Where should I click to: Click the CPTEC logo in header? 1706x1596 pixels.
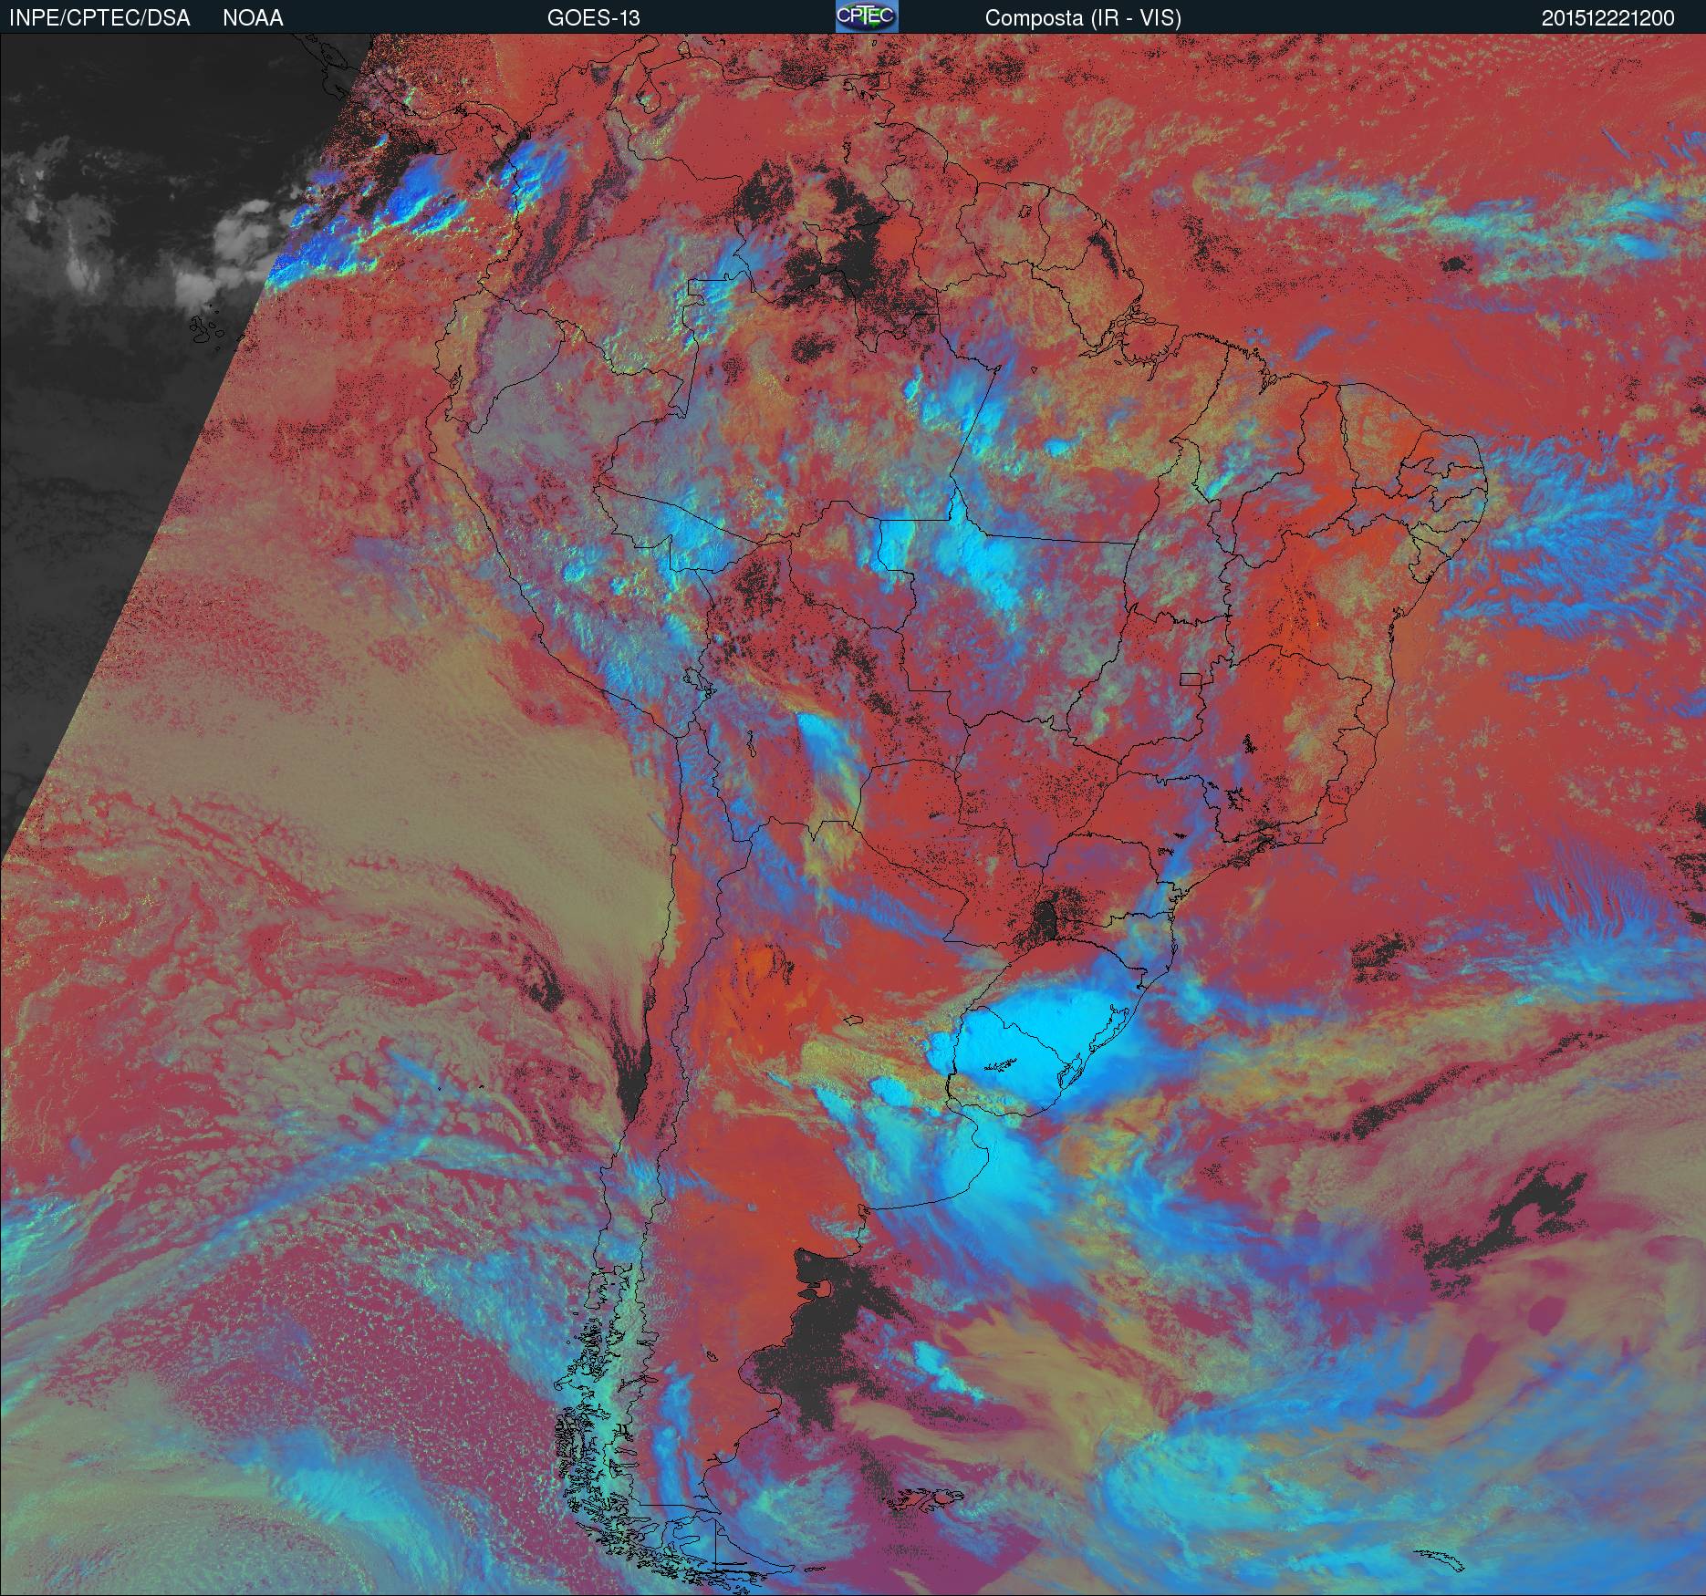(867, 16)
